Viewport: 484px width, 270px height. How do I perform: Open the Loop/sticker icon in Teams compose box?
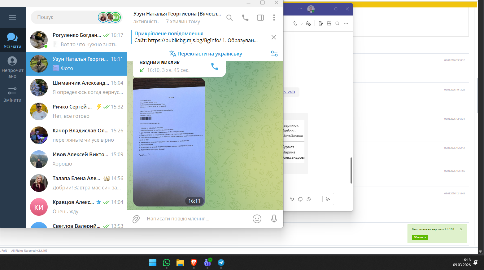point(308,199)
